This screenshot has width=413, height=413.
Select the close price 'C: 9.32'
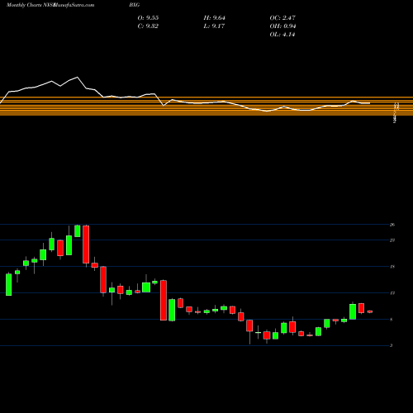coord(148,26)
